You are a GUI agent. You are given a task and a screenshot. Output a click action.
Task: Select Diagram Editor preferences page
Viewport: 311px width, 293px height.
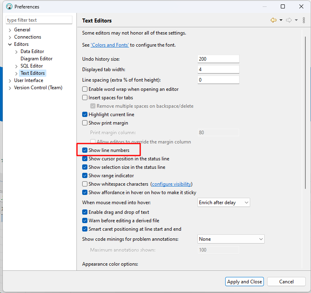click(x=37, y=59)
